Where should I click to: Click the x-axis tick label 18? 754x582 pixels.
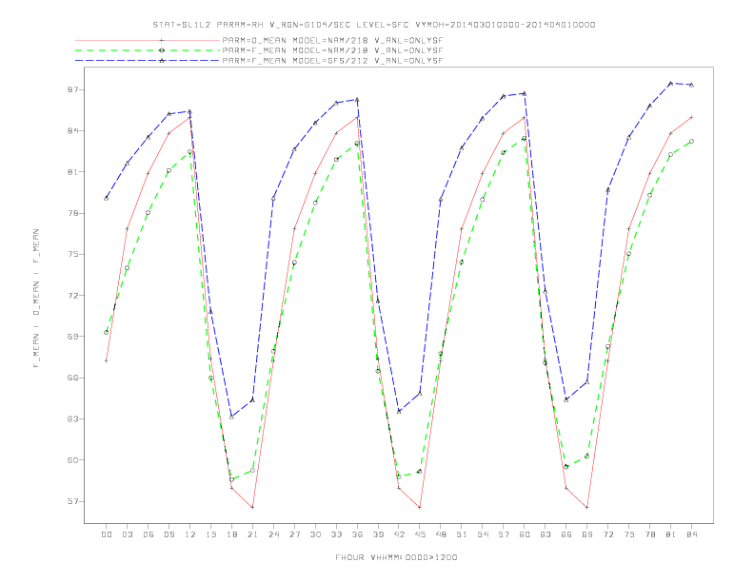pyautogui.click(x=231, y=534)
